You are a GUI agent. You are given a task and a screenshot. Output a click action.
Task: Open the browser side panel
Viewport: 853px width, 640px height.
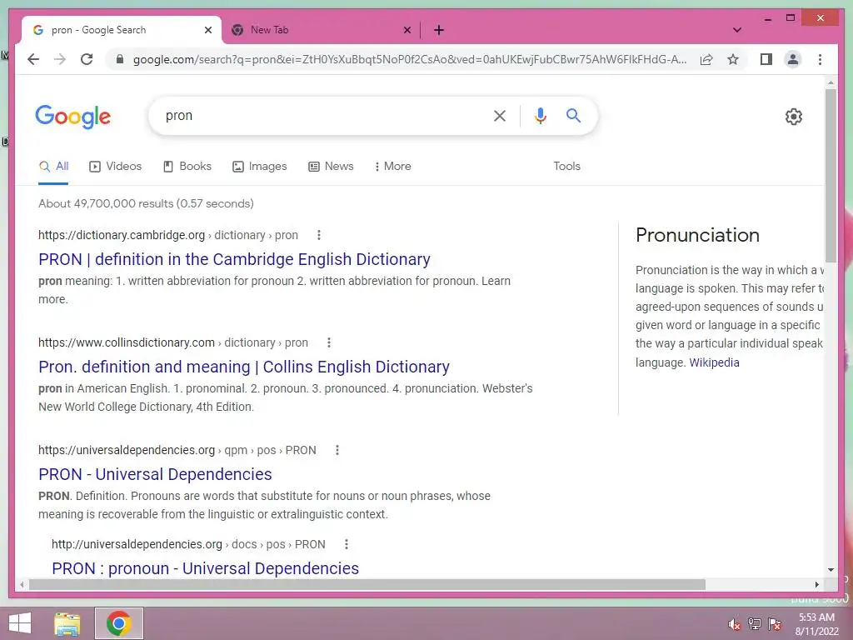click(x=766, y=59)
